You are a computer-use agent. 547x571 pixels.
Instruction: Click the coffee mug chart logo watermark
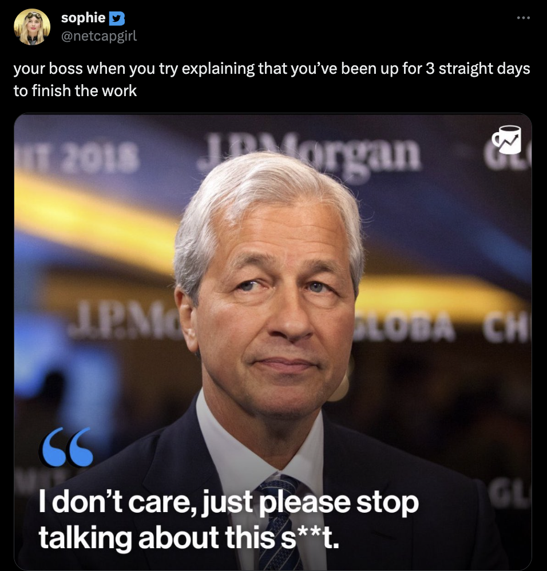506,140
